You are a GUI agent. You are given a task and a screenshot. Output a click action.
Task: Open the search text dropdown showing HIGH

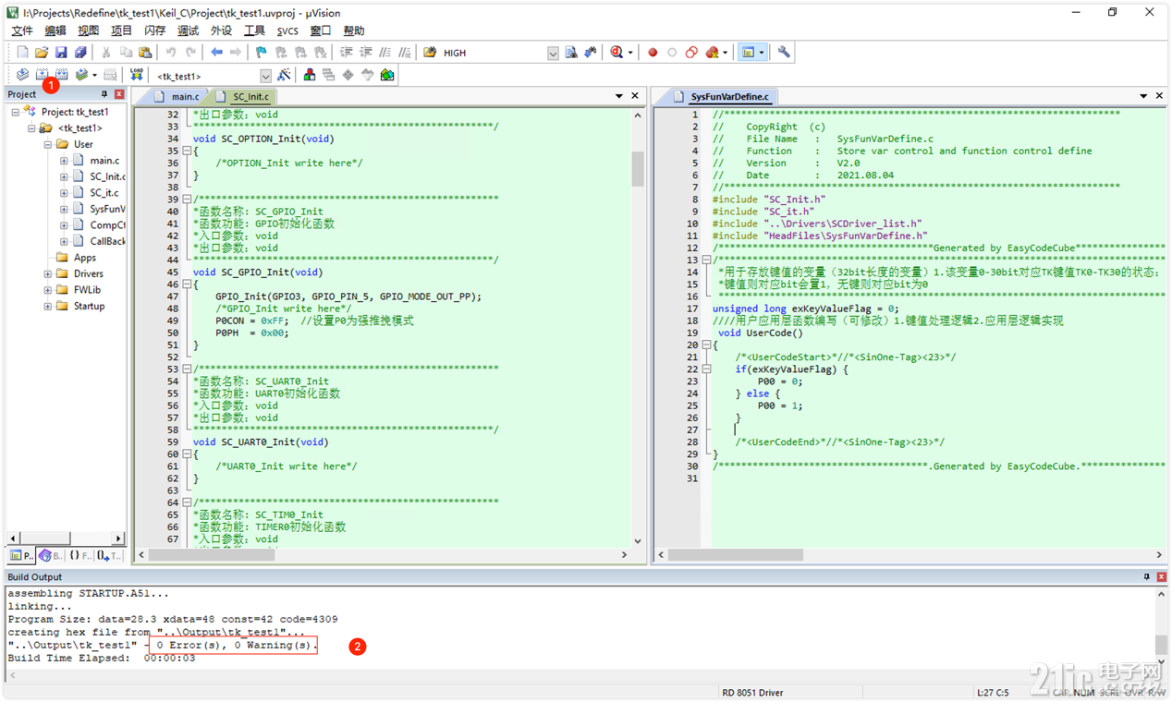(x=553, y=54)
